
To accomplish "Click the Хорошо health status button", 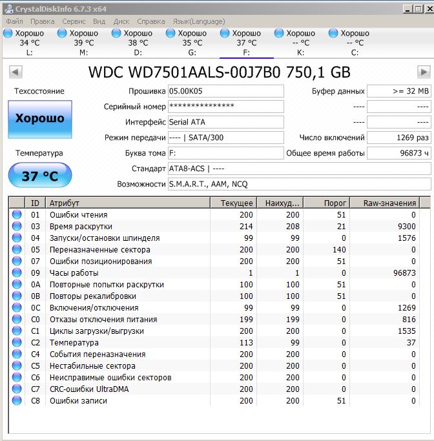I will pyautogui.click(x=40, y=119).
